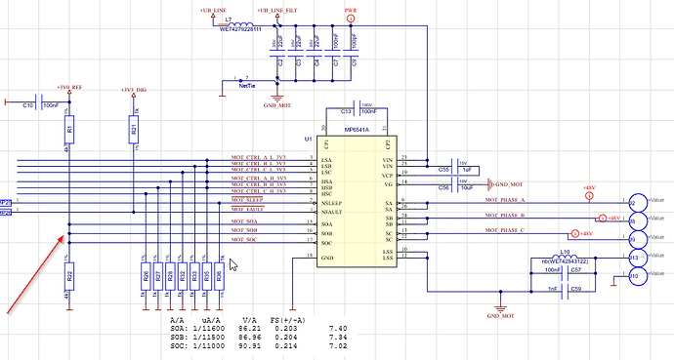Click the SOA row in table
674x360 pixels.
[x=258, y=329]
